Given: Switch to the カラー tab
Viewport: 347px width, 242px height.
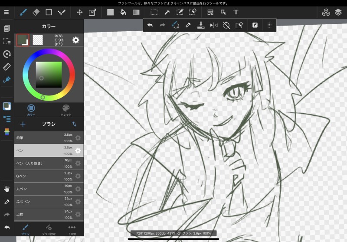Looking at the screenshot, I should click(31, 110).
